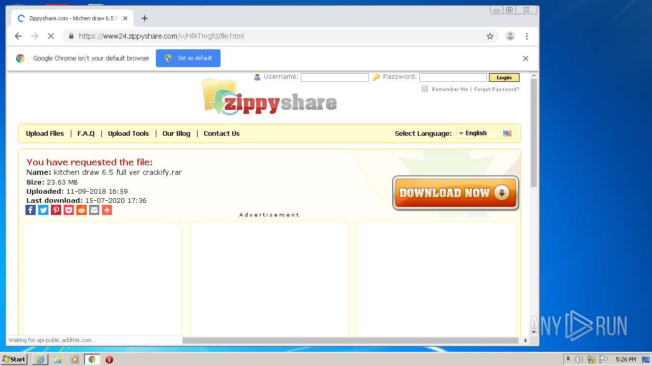Go forward to the next page

tap(35, 36)
